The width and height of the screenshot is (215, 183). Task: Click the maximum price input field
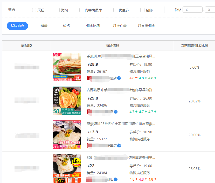tap(210, 10)
